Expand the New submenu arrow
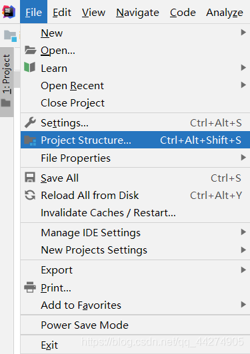Image resolution: width=250 pixels, height=354 pixels. pos(243,33)
